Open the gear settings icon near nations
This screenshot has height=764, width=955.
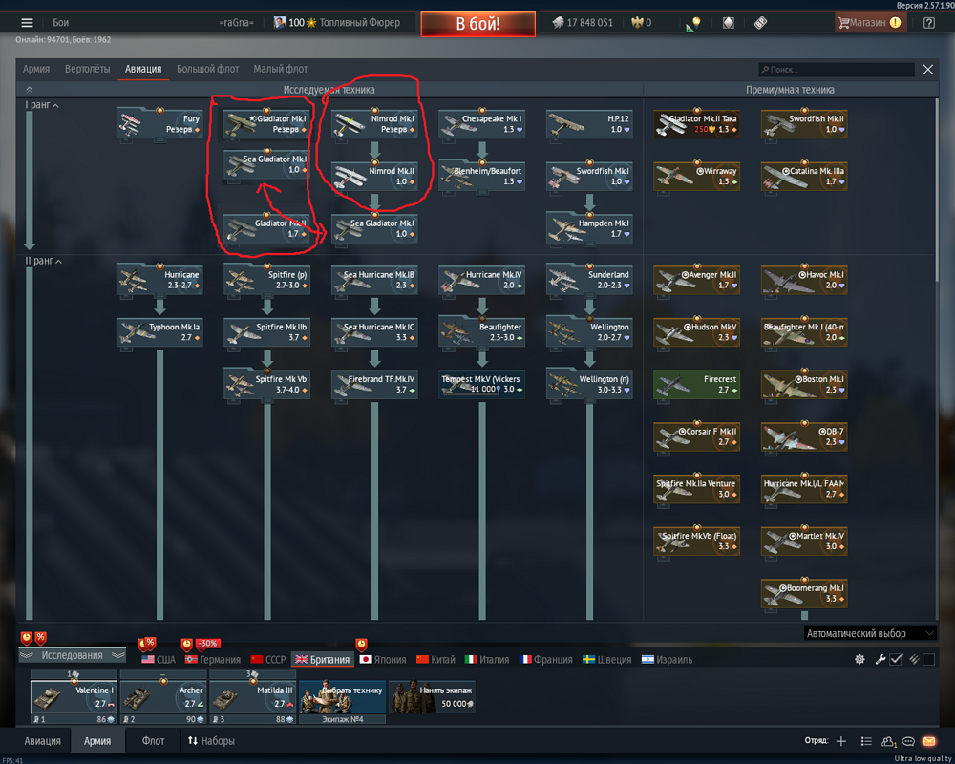coord(859,659)
